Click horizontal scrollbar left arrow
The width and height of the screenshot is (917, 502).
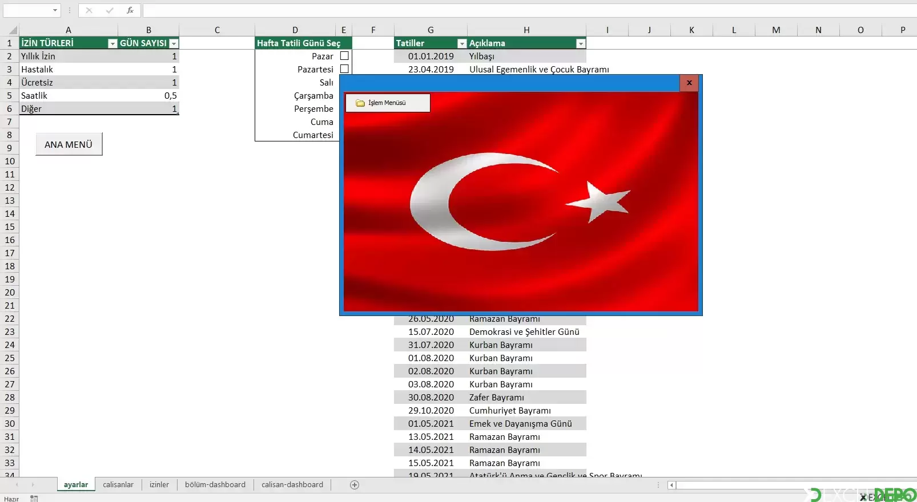(x=671, y=485)
